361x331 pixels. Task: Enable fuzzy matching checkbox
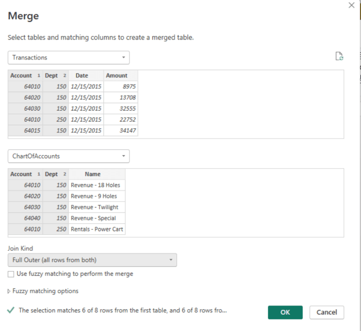tap(11, 274)
